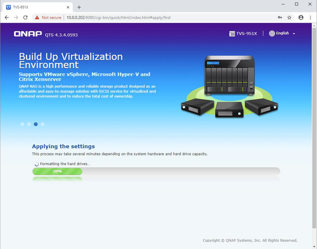Show the first carousel slide dot
This screenshot has width=317, height=249.
click(22, 124)
